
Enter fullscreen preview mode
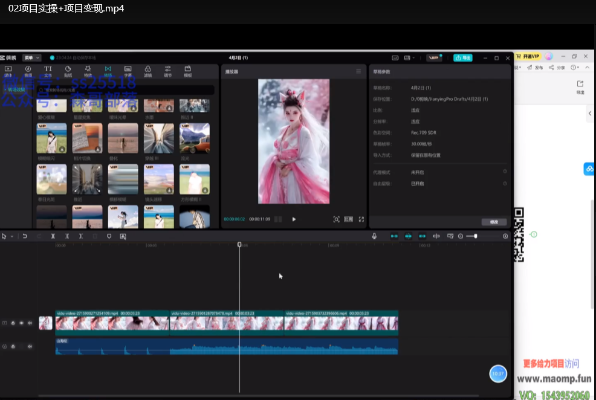(361, 219)
